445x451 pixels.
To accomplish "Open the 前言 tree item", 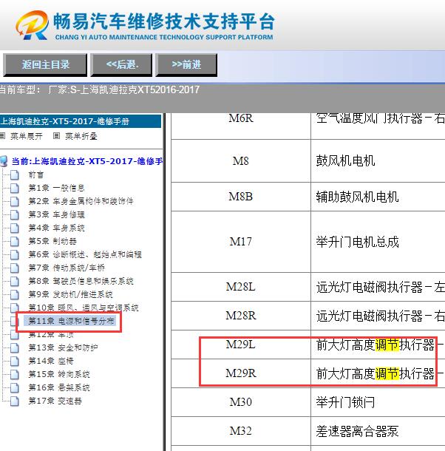I will coord(35,174).
